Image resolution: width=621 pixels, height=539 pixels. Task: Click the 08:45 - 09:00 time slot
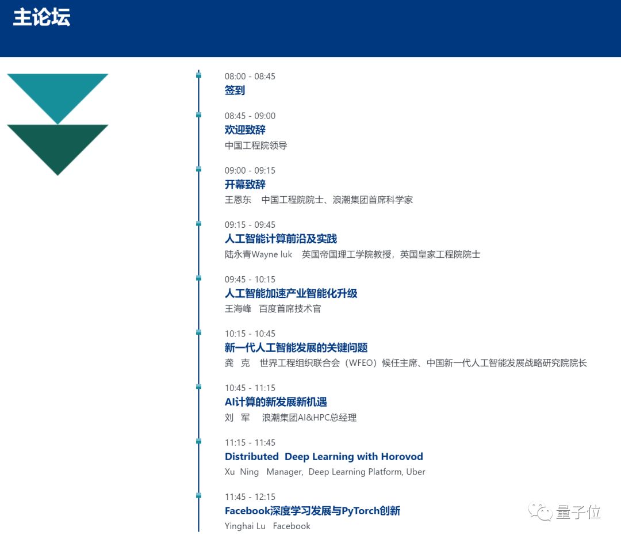(250, 116)
